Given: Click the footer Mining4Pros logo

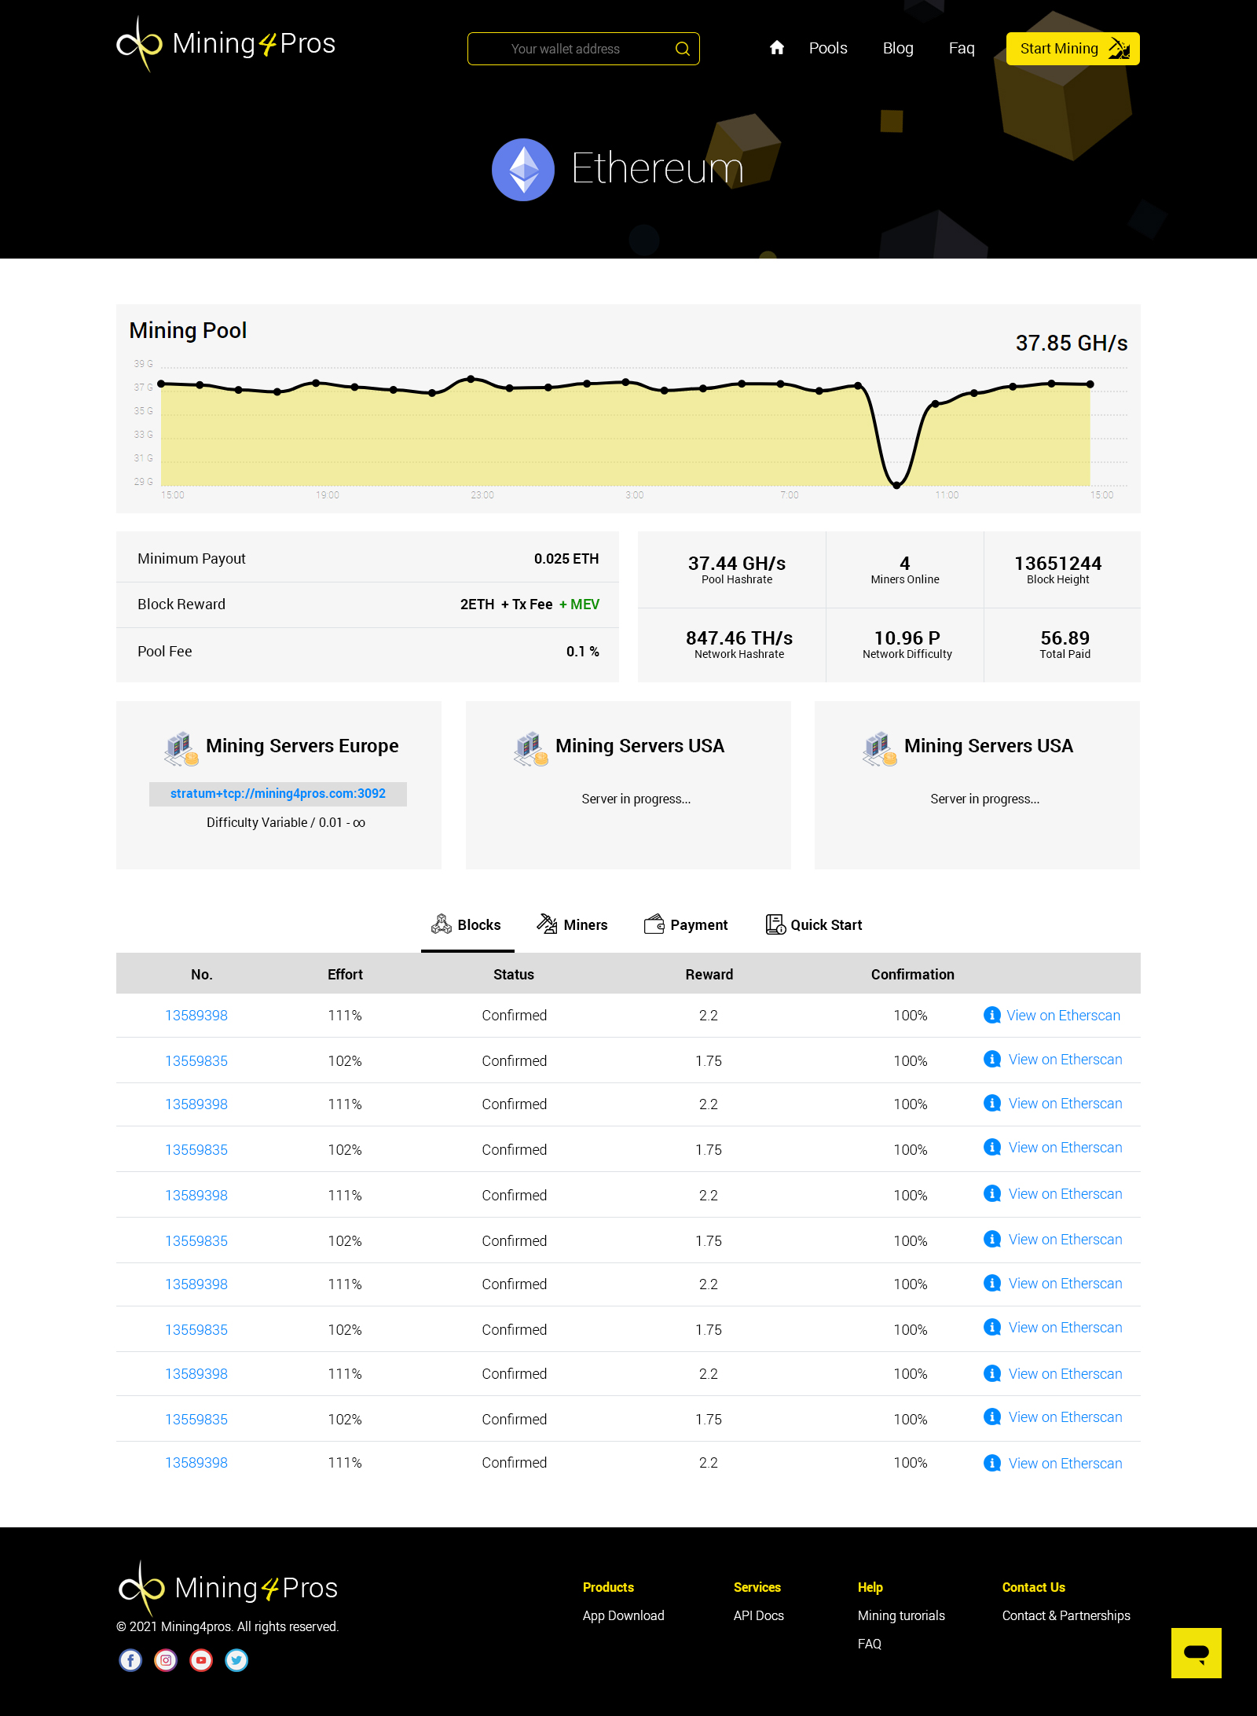Looking at the screenshot, I should tap(228, 1588).
